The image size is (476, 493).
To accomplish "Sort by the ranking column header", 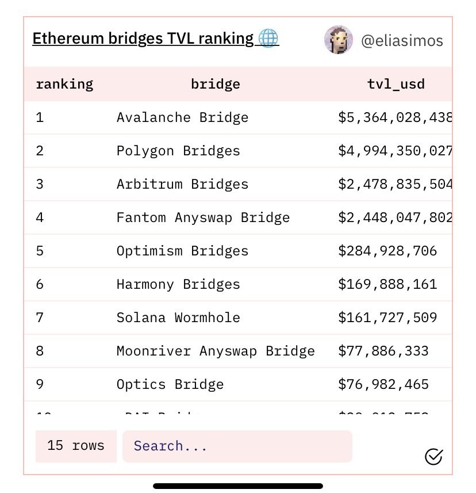I will click(x=64, y=85).
